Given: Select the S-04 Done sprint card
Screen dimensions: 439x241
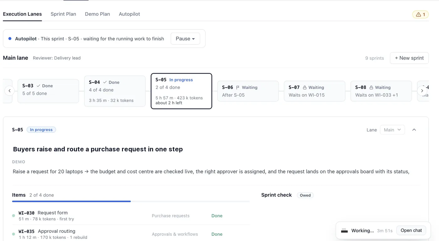Looking at the screenshot, I should [x=115, y=91].
